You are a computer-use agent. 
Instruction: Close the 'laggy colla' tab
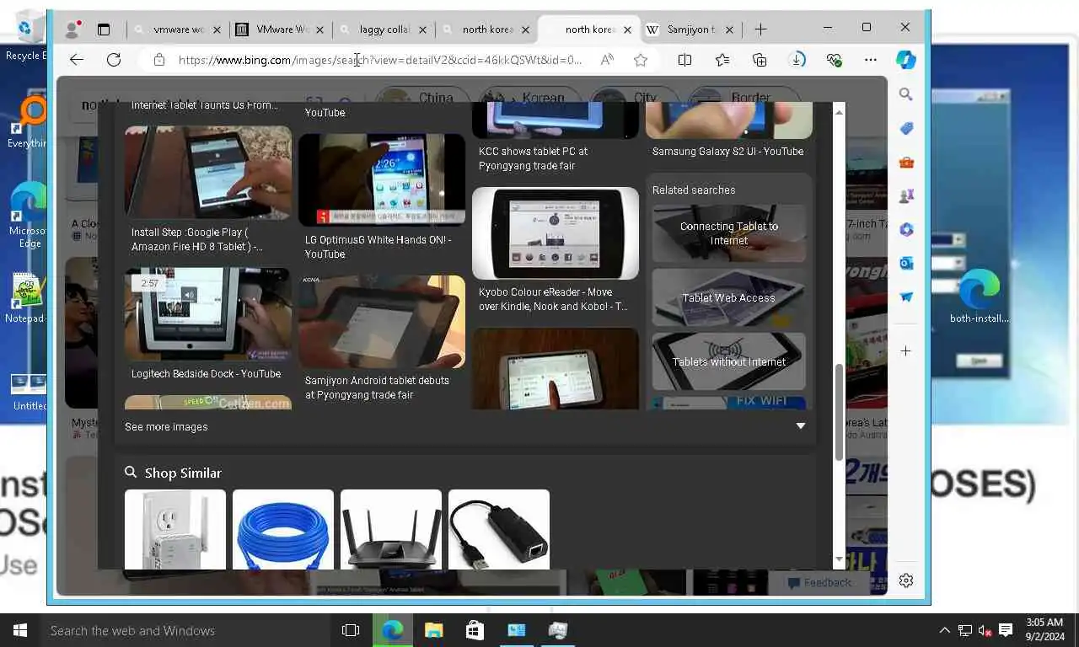(422, 29)
